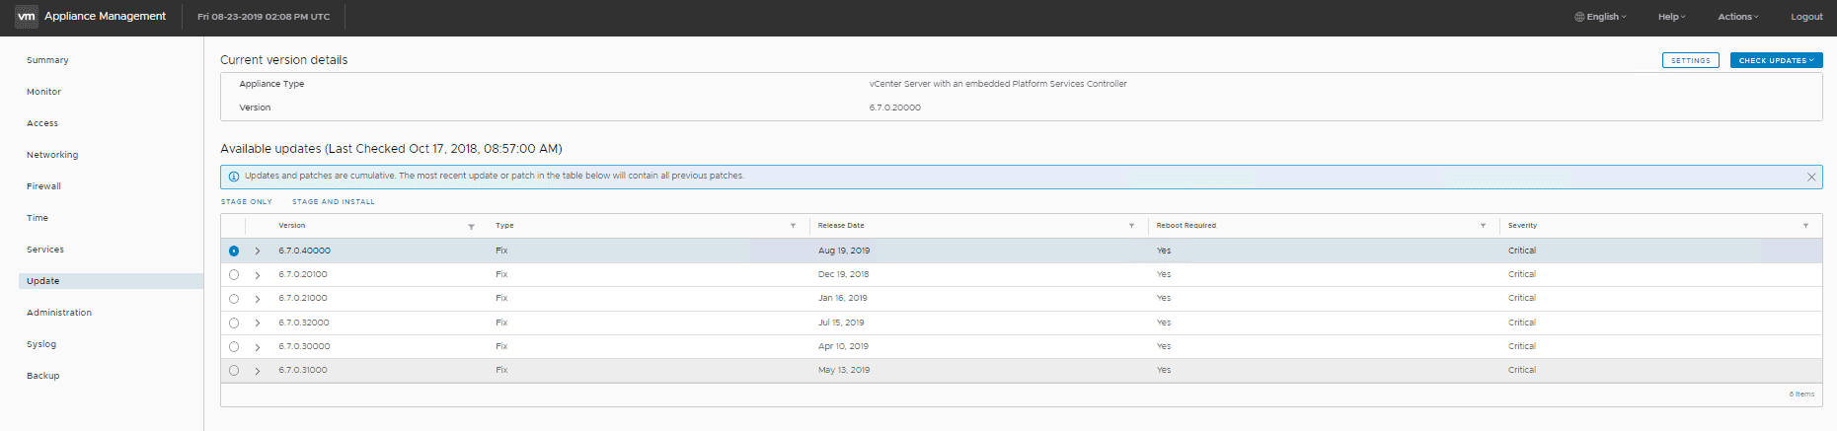
Task: Open the Backup section
Action: pyautogui.click(x=43, y=376)
